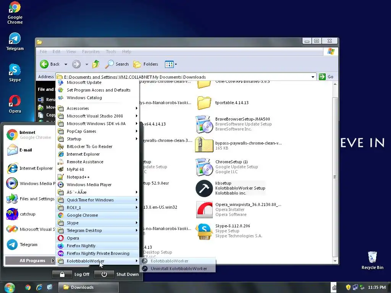The width and height of the screenshot is (391, 293).
Task: Click All Programs in Start menu
Action: [x=30, y=261]
